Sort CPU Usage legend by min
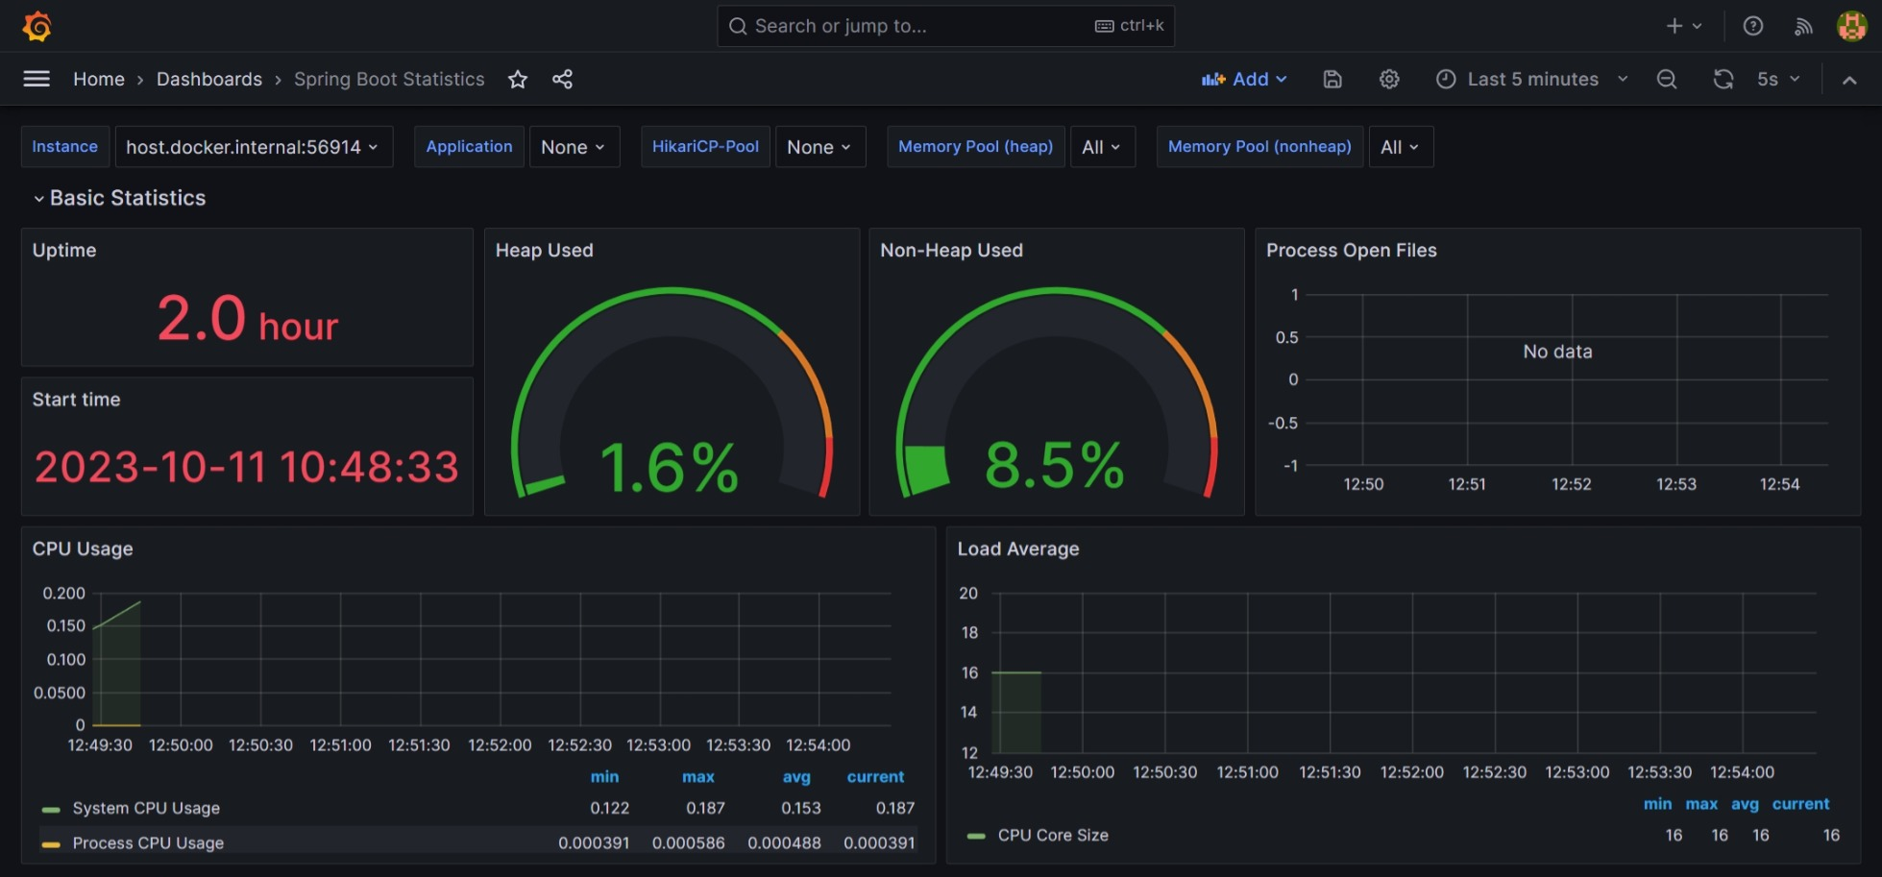This screenshot has width=1882, height=877. point(604,777)
